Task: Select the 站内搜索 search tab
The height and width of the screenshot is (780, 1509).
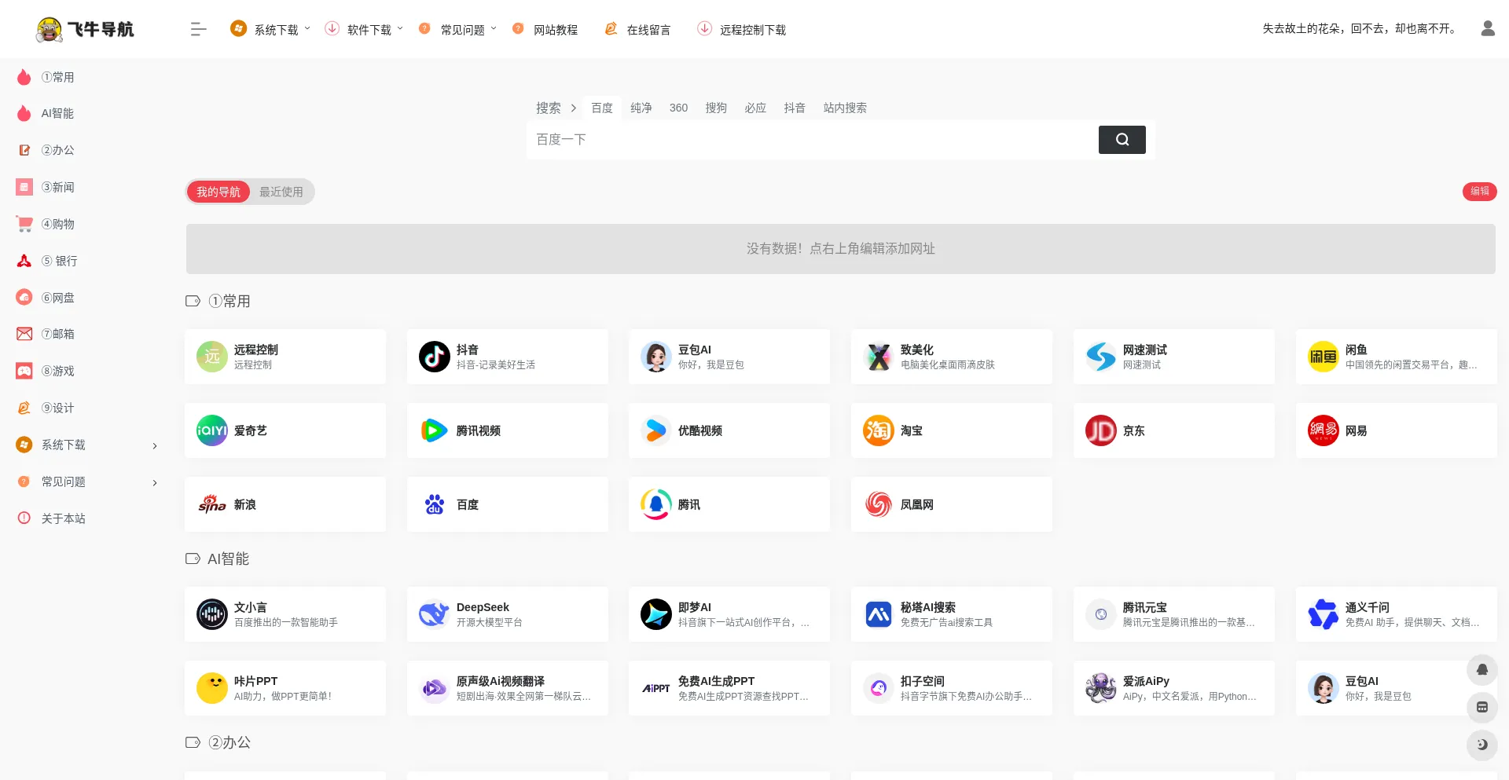Action: point(845,108)
